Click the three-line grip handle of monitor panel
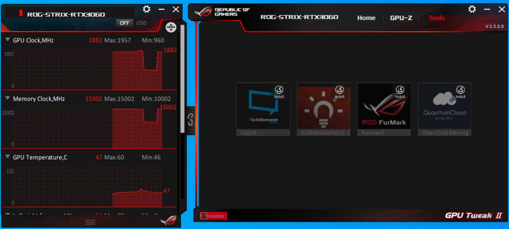 (90, 222)
